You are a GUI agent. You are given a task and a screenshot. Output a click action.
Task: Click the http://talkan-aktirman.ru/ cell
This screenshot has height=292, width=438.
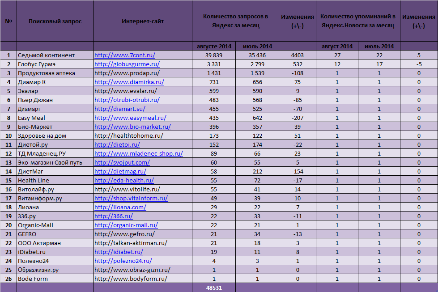(x=143, y=243)
